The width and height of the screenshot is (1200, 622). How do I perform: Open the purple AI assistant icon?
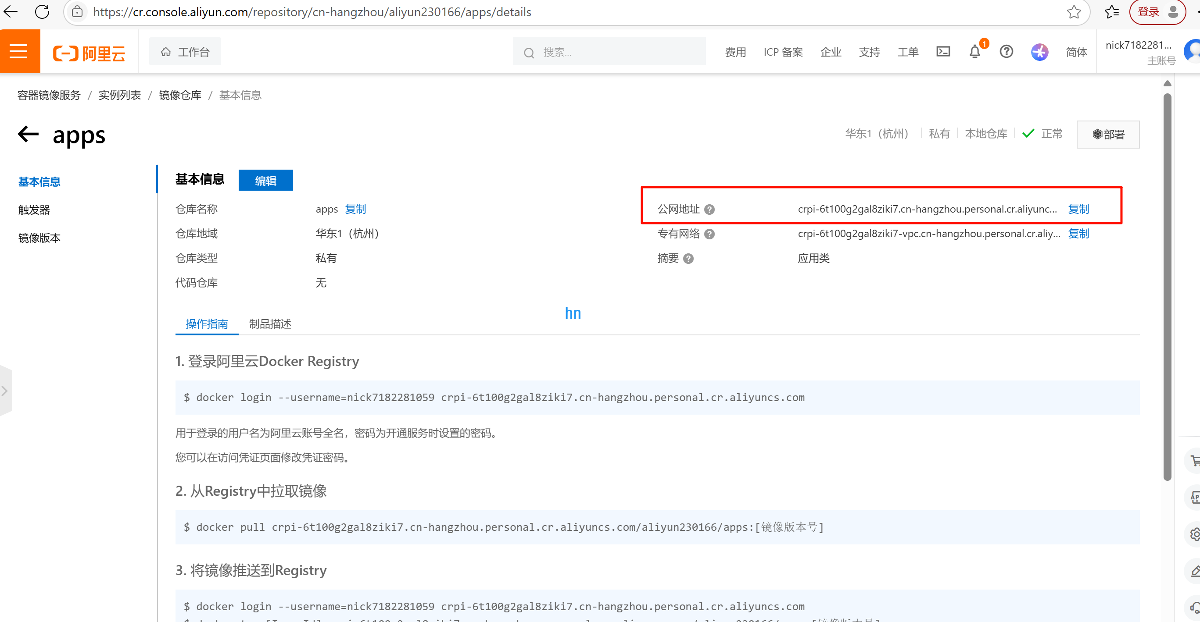1039,52
